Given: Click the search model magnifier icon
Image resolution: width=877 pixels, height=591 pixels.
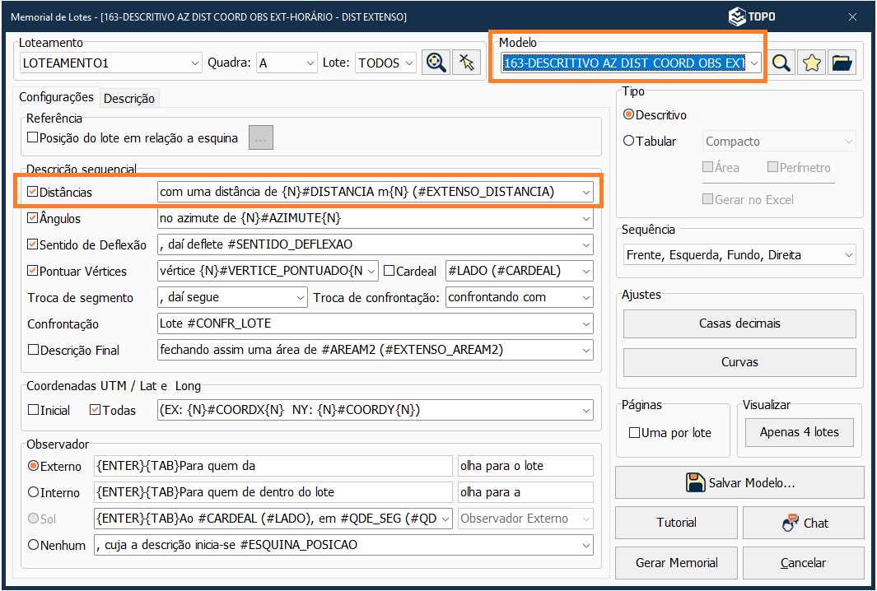Looking at the screenshot, I should (x=781, y=63).
